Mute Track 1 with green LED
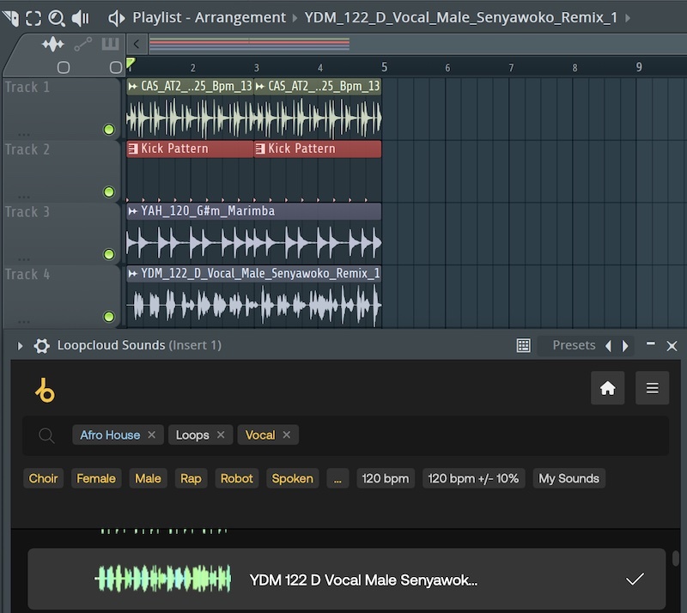The image size is (687, 613). (x=109, y=130)
